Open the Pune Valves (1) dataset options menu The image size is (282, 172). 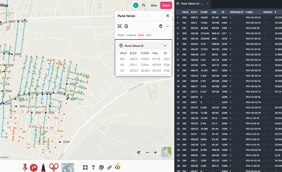pos(165,46)
